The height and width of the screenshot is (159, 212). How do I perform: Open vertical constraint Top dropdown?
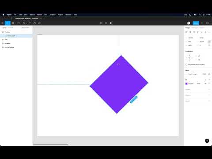tap(198, 60)
